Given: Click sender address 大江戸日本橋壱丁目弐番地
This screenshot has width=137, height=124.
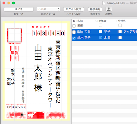Looking at the screenshot, I should click(23, 85).
